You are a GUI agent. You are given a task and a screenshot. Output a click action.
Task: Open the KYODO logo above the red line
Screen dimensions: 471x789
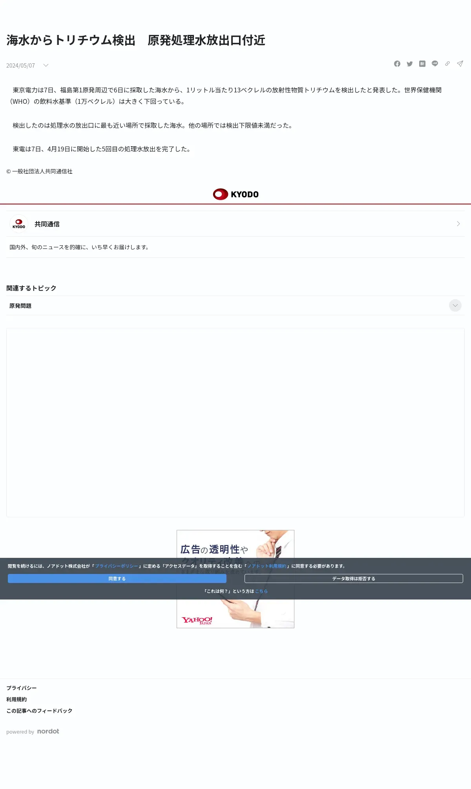coord(235,194)
